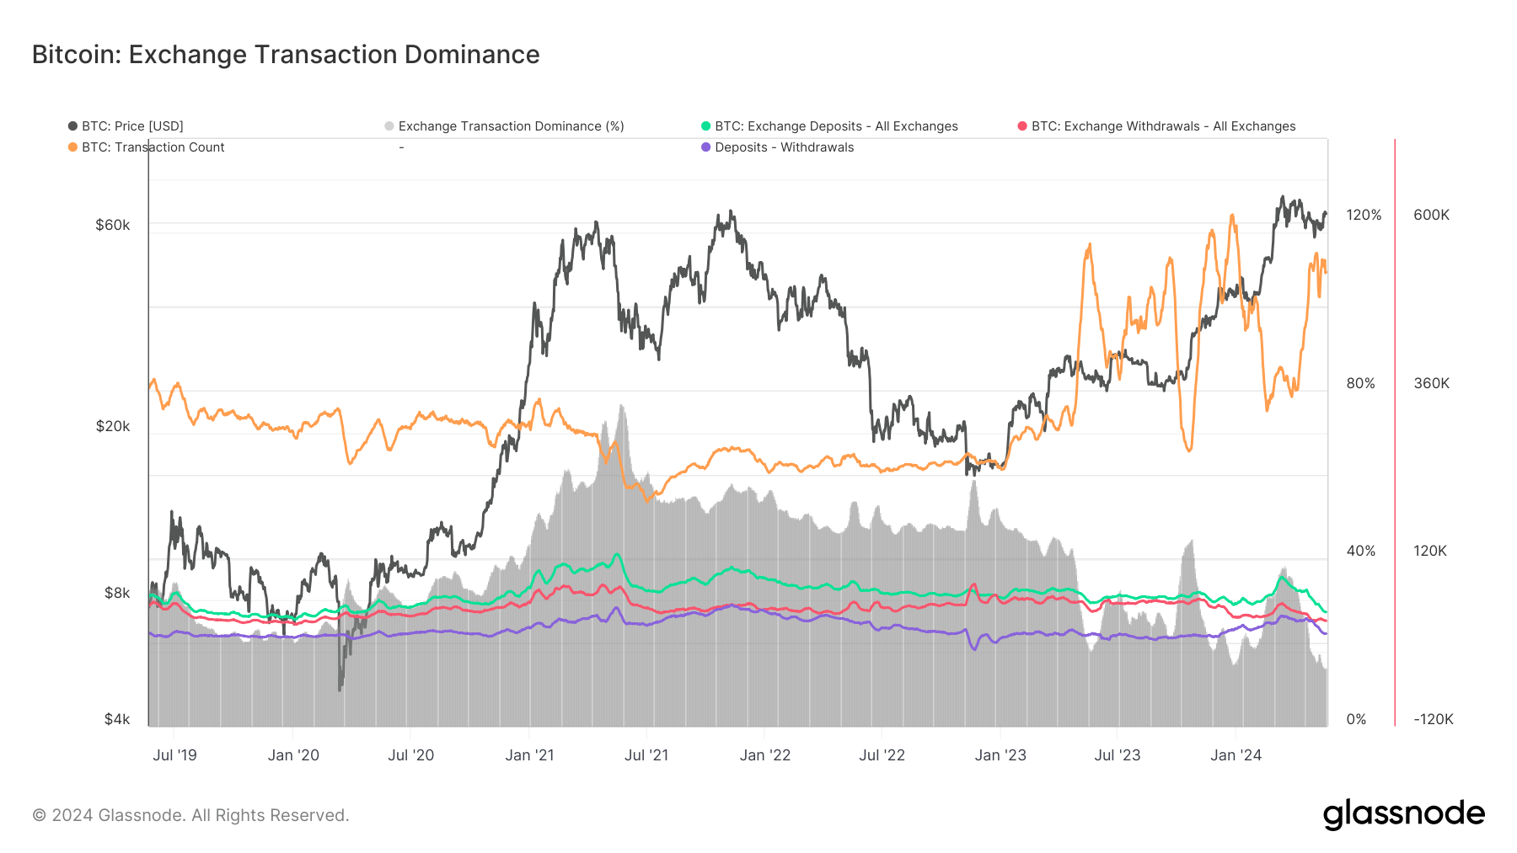Click the red Exchange Withdrawals legend dot
The image size is (1517, 853).
pos(1022,126)
